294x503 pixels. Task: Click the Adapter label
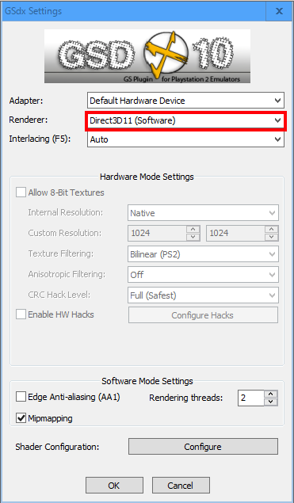pos(26,101)
